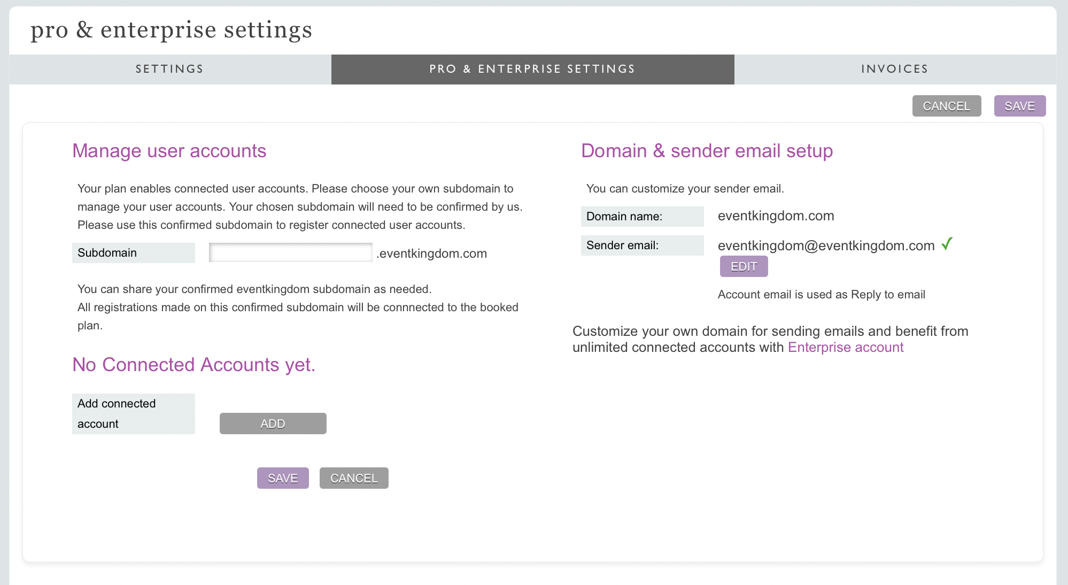Open the Invoices tab
The width and height of the screenshot is (1068, 585).
895,69
